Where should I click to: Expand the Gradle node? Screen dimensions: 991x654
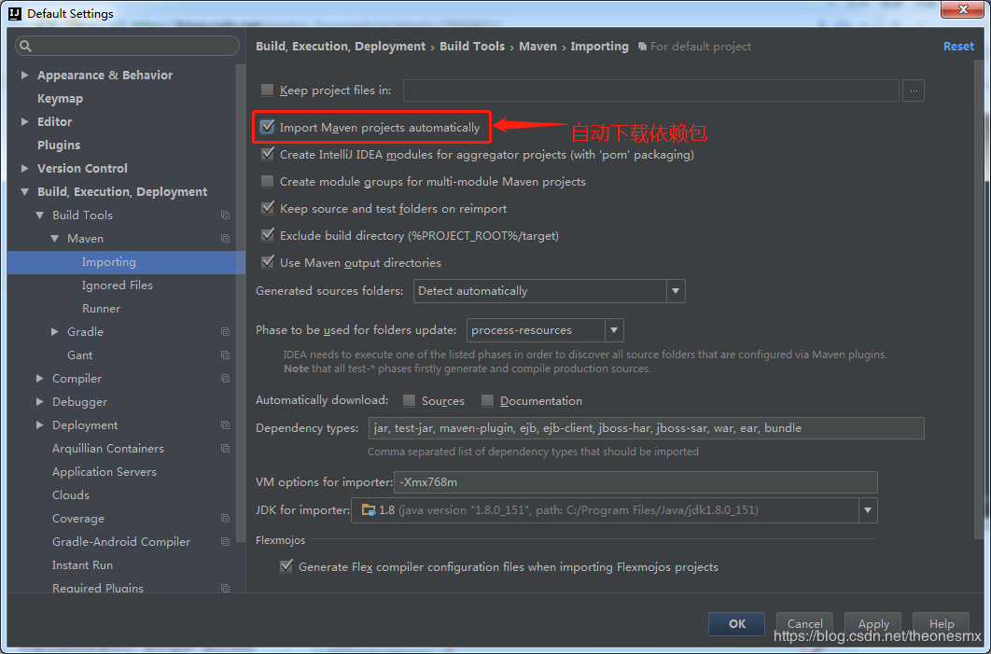[55, 332]
